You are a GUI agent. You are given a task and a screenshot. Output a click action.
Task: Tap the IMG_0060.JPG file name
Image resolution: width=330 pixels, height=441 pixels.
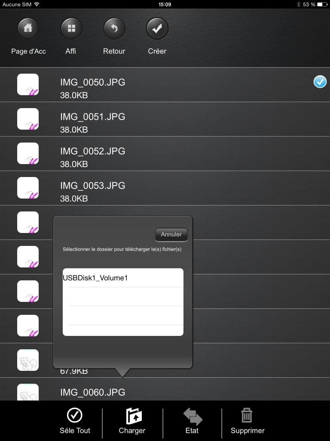click(93, 392)
